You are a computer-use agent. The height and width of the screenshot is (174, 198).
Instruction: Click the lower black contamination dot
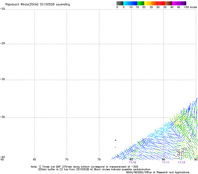[115, 147]
